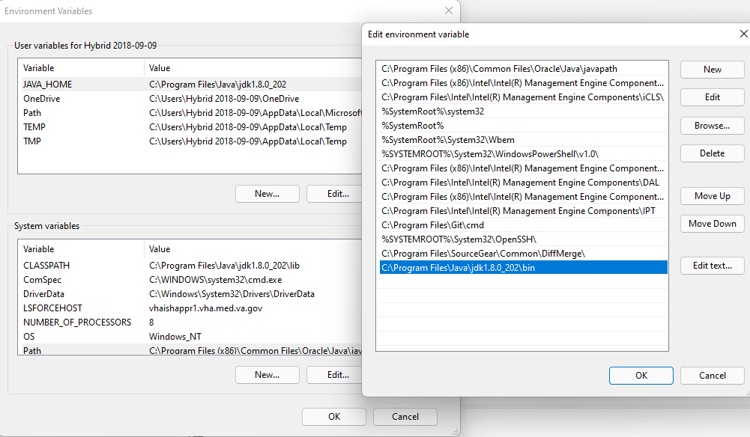Select the system Path variable row
The height and width of the screenshot is (437, 750).
click(x=191, y=349)
